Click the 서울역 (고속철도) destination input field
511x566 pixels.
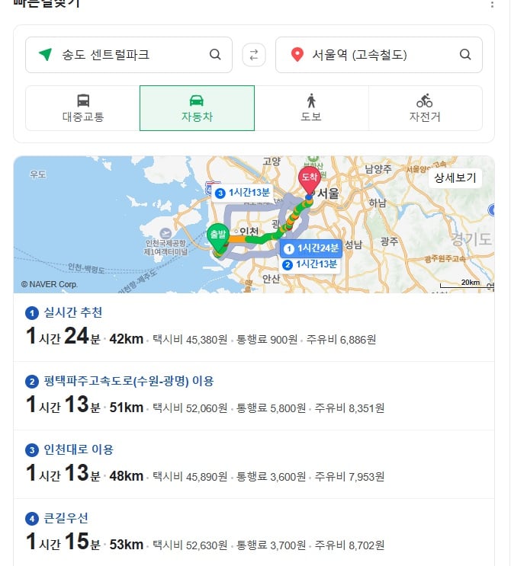pyautogui.click(x=379, y=55)
